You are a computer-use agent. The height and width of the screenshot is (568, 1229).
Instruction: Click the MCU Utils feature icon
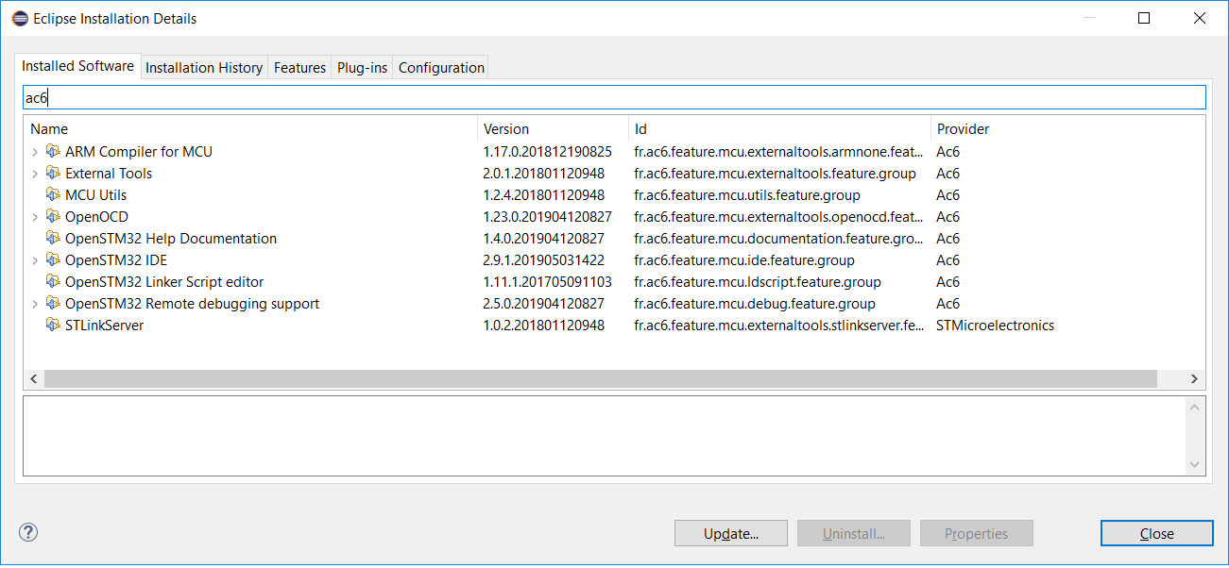pyautogui.click(x=53, y=195)
